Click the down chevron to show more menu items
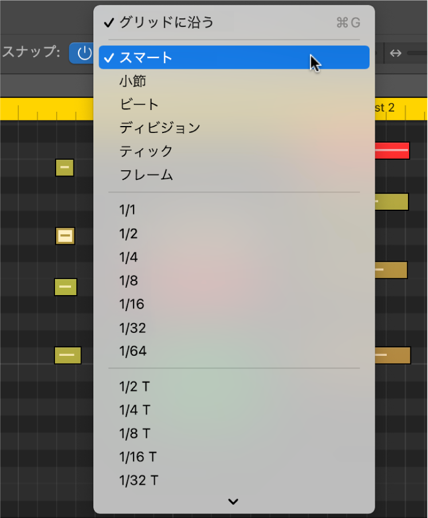This screenshot has width=428, height=518. coord(233,501)
